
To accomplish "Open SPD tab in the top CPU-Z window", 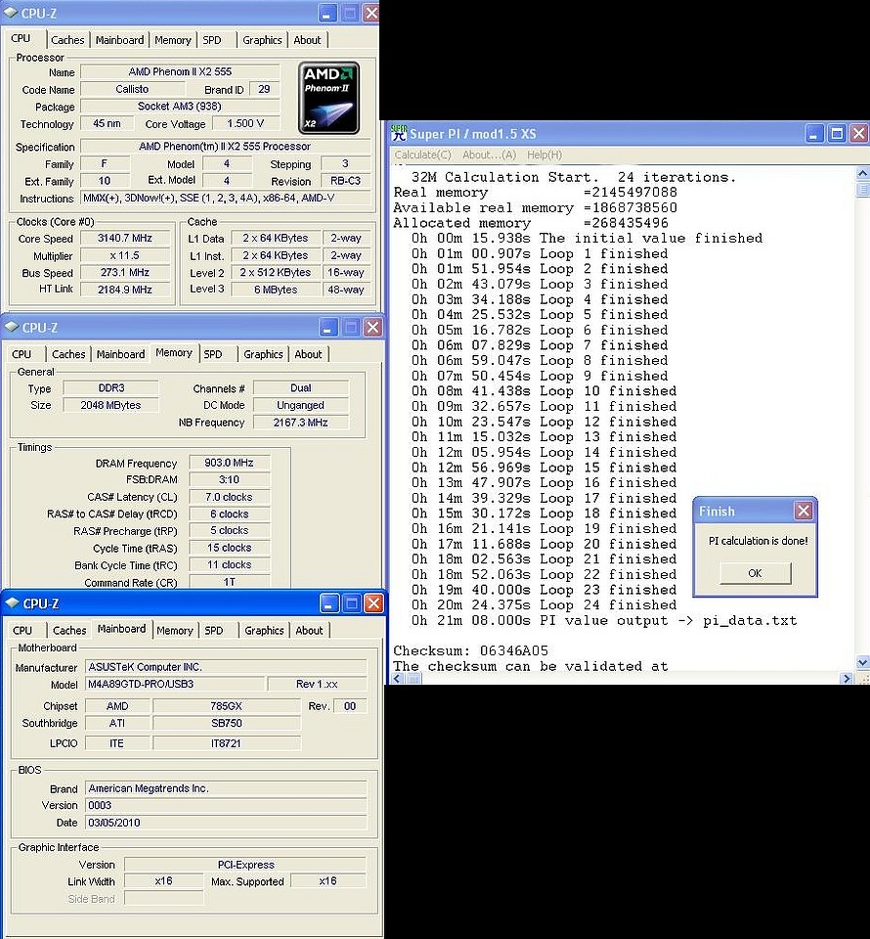I will point(212,40).
